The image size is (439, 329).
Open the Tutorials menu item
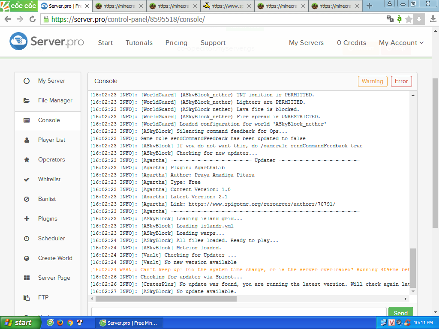[139, 43]
